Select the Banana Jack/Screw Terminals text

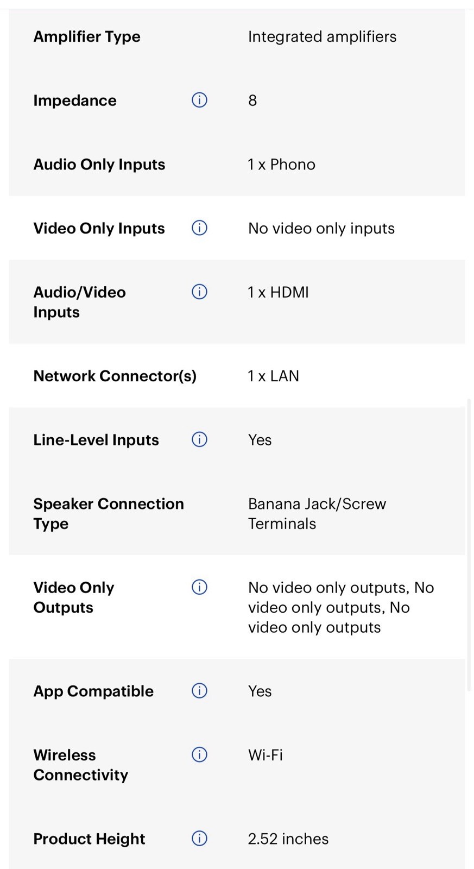(317, 513)
